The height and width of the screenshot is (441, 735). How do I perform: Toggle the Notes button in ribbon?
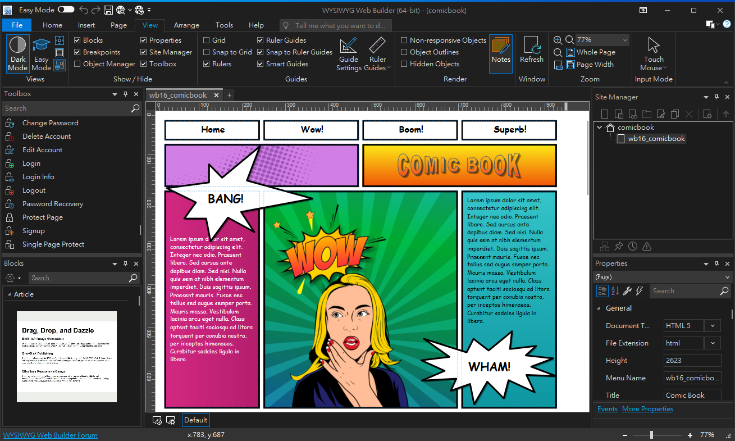(500, 53)
